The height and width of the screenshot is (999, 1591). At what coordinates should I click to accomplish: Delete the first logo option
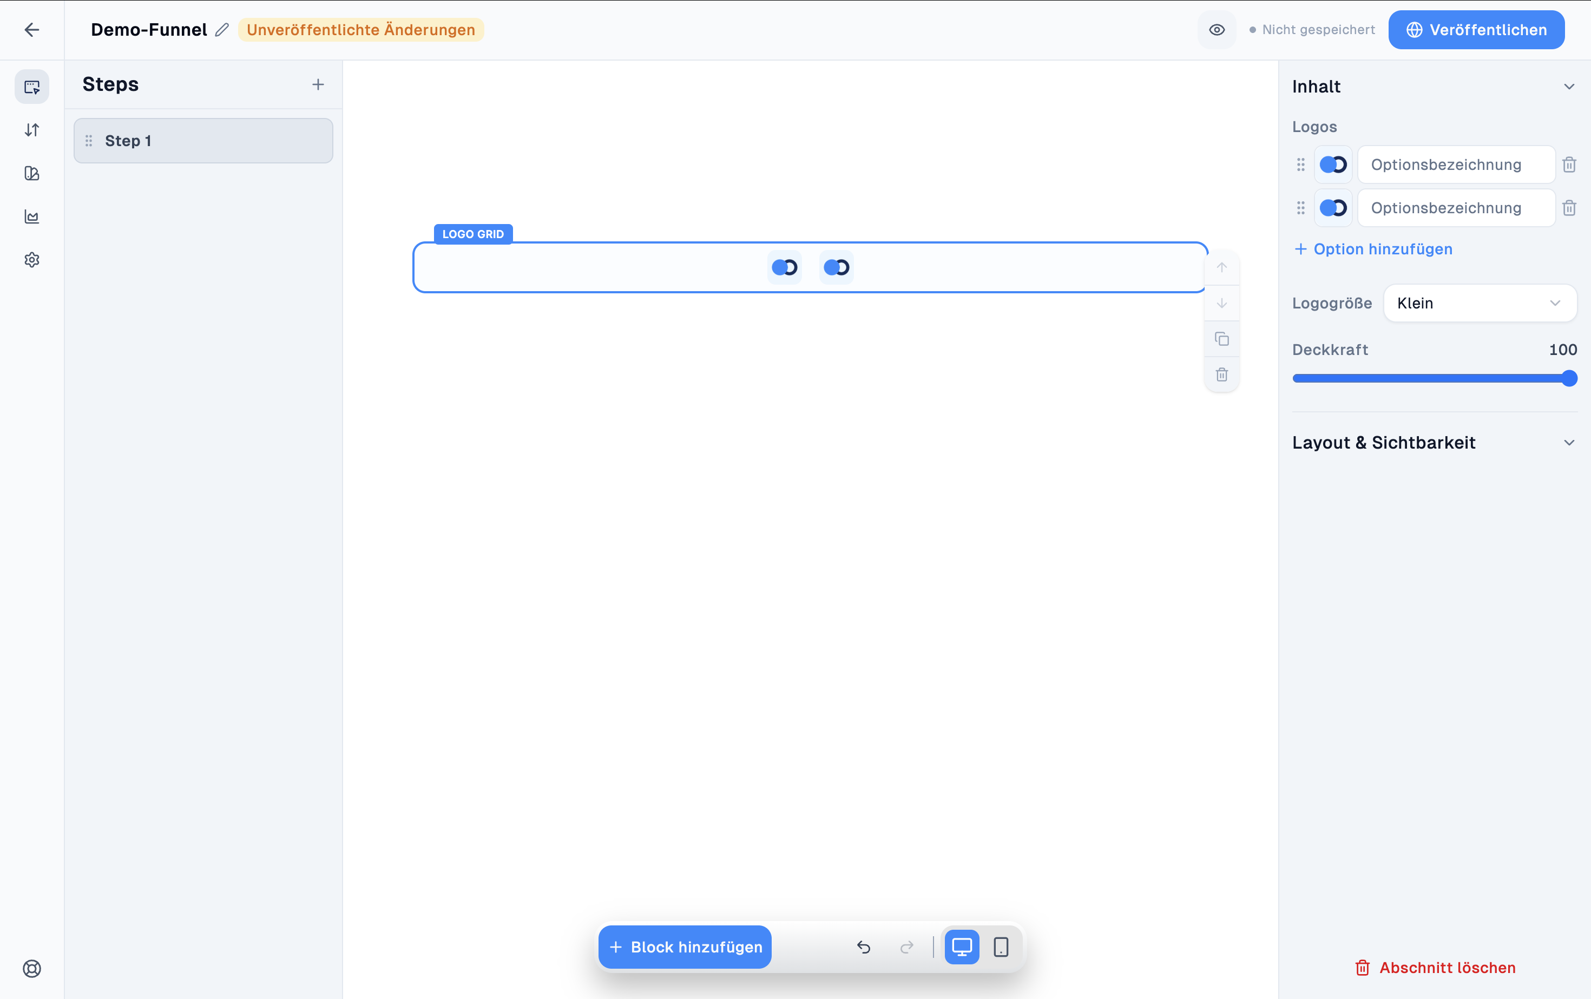[x=1569, y=165]
